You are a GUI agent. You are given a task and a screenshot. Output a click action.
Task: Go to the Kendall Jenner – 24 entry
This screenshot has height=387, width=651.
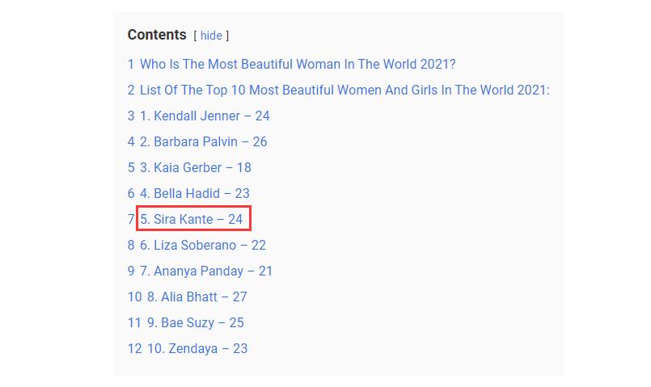205,116
